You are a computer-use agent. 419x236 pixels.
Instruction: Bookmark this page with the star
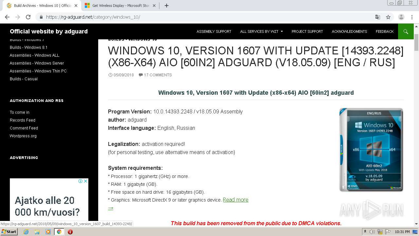click(388, 17)
